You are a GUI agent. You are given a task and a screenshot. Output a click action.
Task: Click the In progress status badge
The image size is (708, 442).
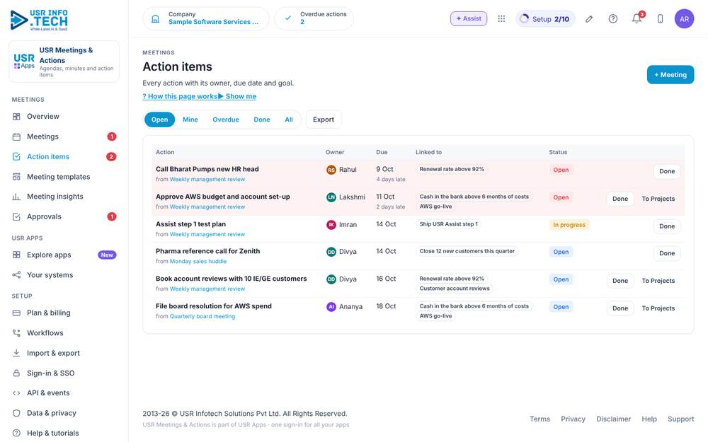coord(569,225)
